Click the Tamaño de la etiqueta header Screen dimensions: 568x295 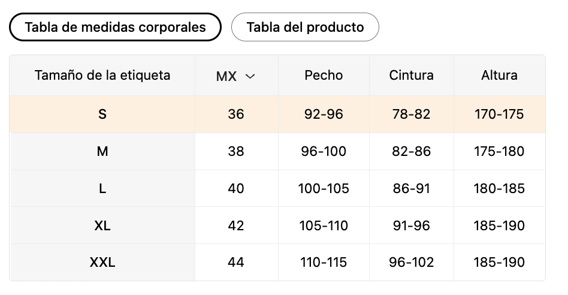pos(102,76)
